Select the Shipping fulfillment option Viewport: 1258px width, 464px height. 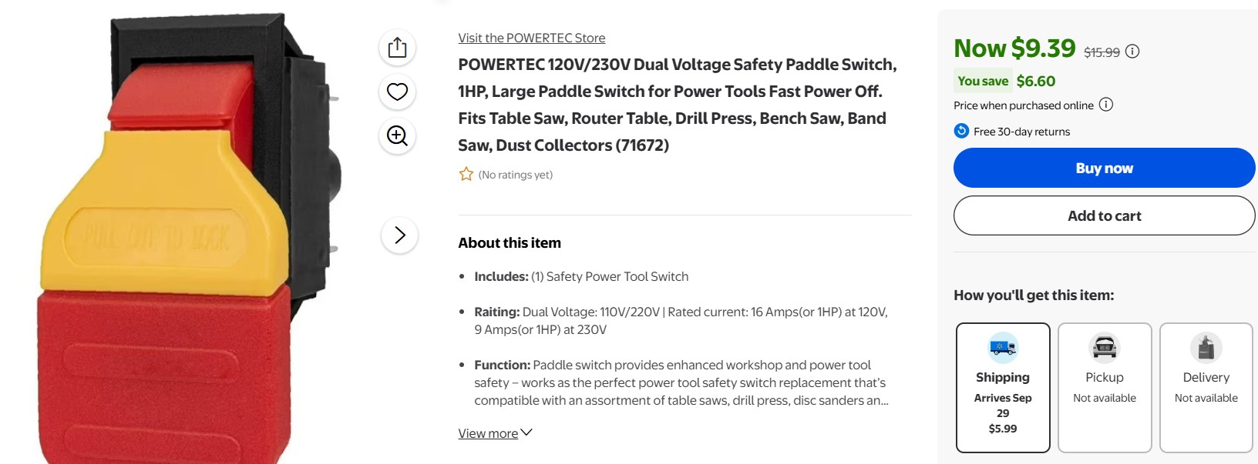pyautogui.click(x=1003, y=387)
